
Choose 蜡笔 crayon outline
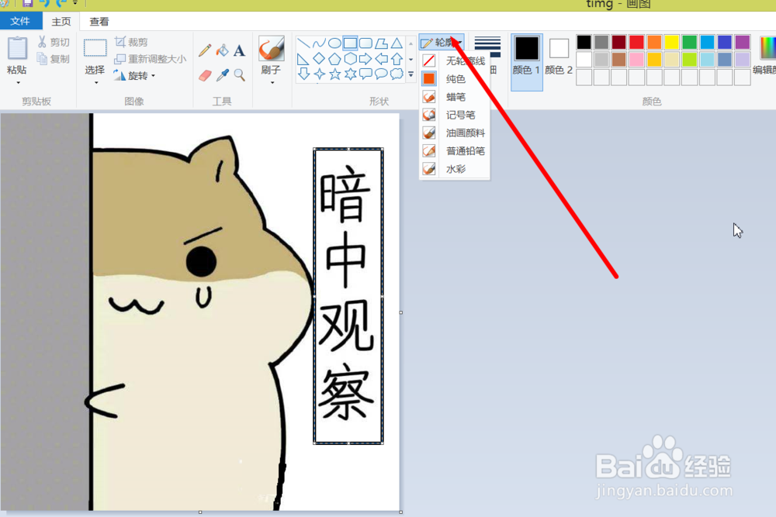point(454,97)
